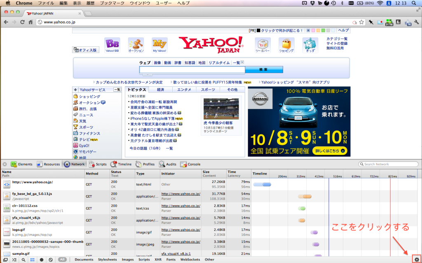422x263 pixels.
Task: Click the Search Network field
Action: click(x=388, y=164)
